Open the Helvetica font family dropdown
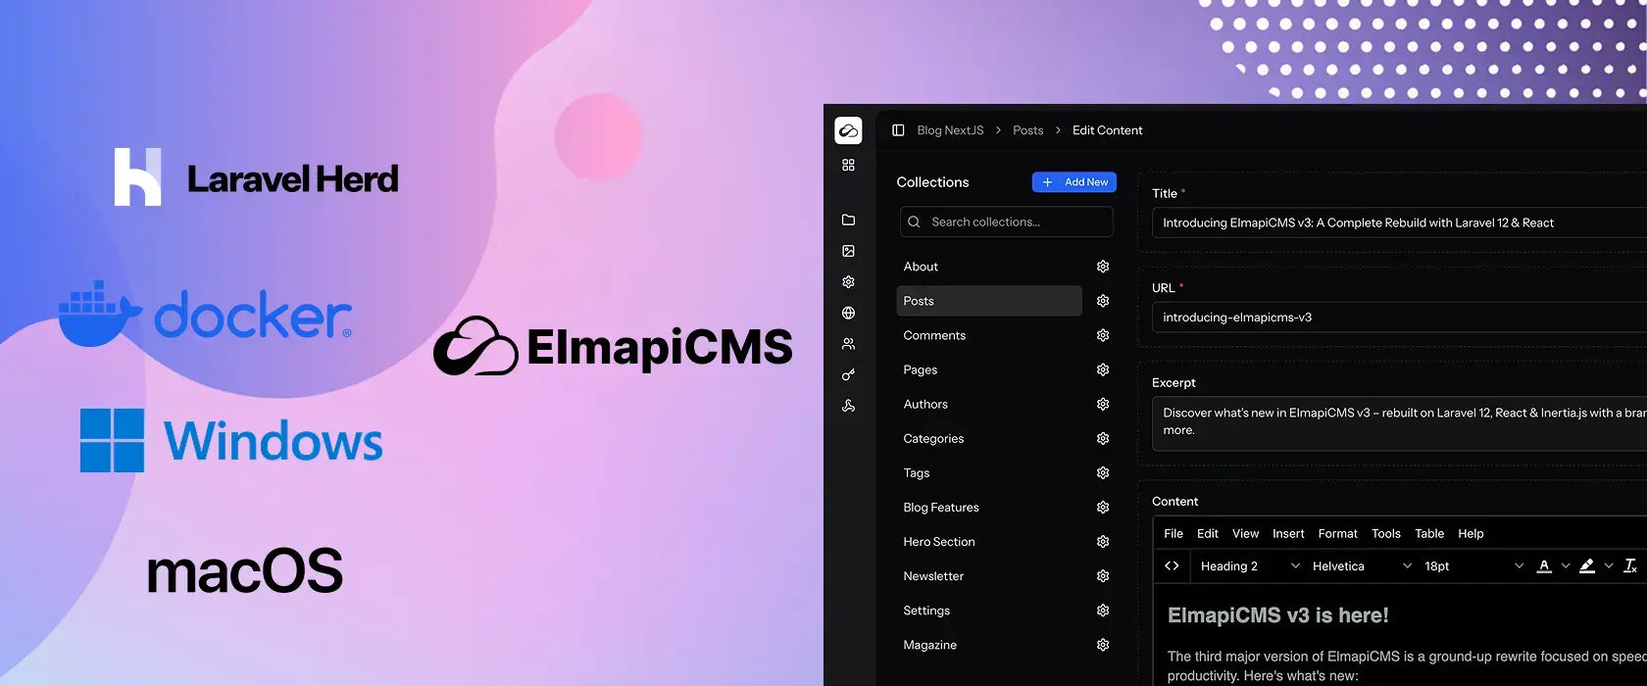Image resolution: width=1647 pixels, height=686 pixels. [1362, 565]
